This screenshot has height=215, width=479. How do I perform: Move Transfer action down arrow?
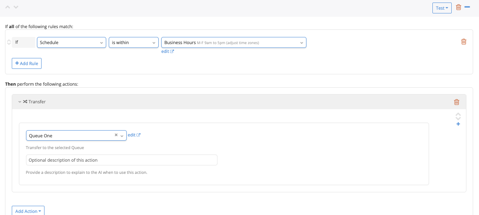tap(458, 118)
